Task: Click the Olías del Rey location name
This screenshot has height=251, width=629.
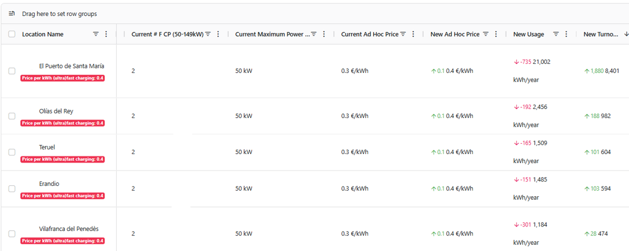Action: 56,111
